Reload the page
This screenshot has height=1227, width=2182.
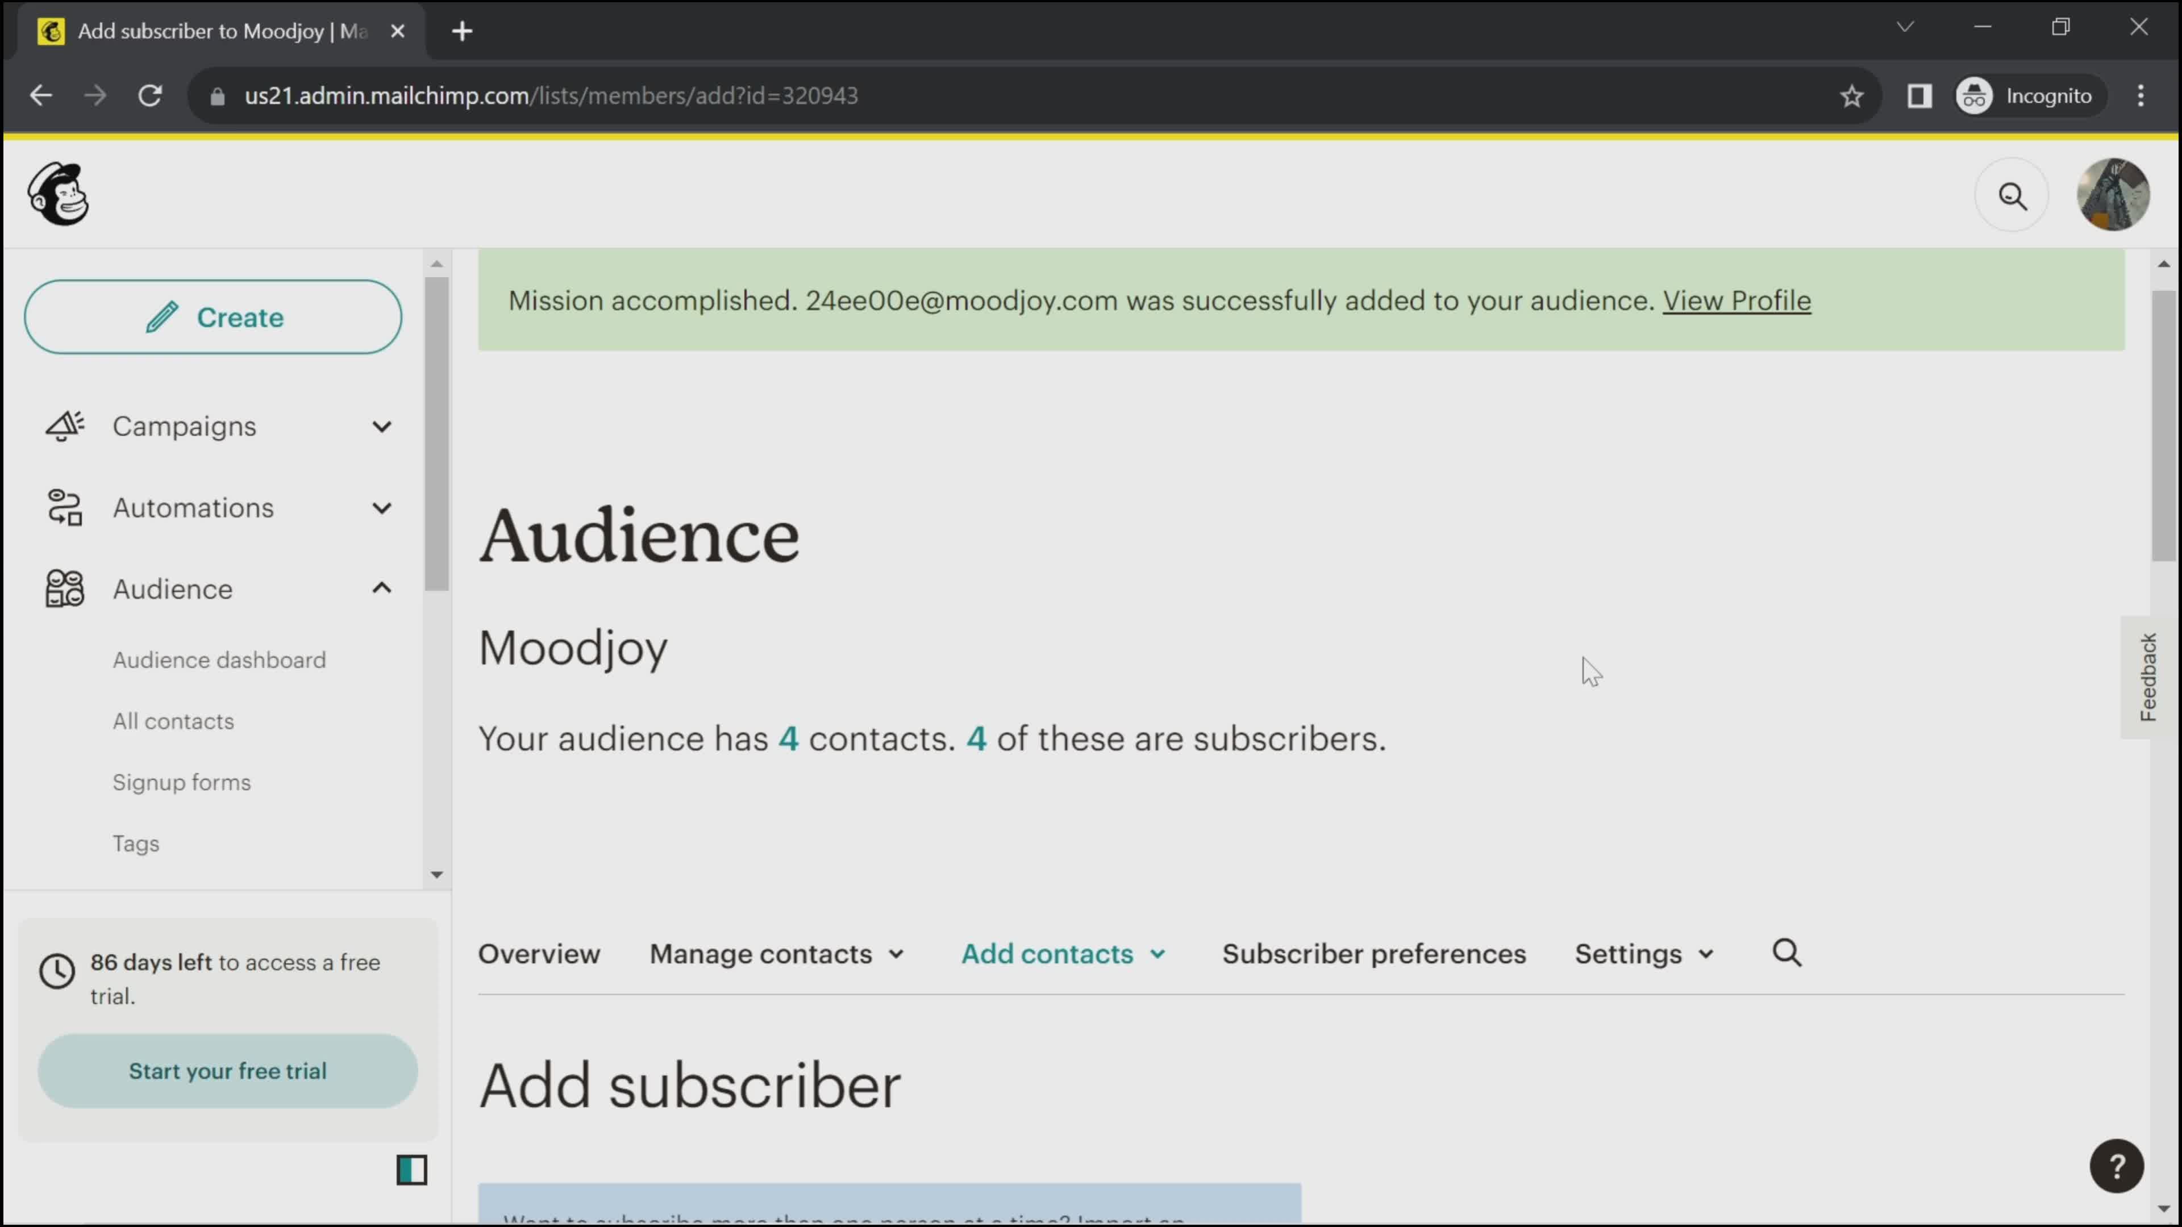coord(151,95)
